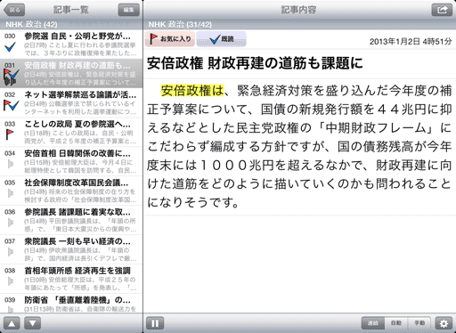Image resolution: width=456 pixels, height=333 pixels.
Task: Toggle the お気に入り favorite flag button
Action: (x=170, y=39)
